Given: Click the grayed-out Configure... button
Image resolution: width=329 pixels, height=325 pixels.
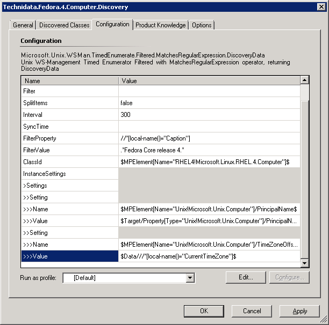Looking at the screenshot, I should [x=289, y=277].
